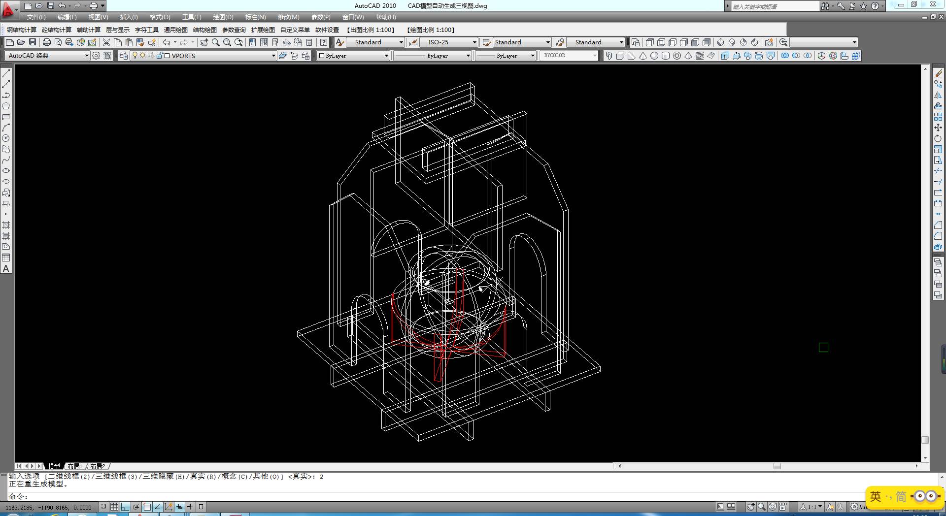Create a Cone solid
The height and width of the screenshot is (516, 946).
(643, 56)
